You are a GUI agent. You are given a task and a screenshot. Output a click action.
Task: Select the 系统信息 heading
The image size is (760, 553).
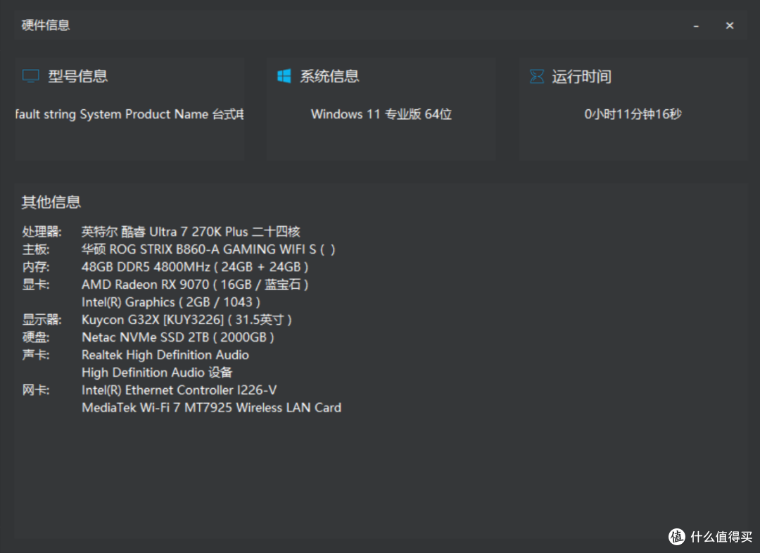tap(329, 76)
